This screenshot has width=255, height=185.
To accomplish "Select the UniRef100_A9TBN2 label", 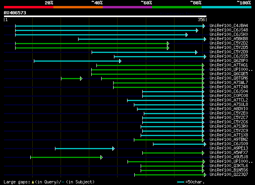I will [229, 140].
